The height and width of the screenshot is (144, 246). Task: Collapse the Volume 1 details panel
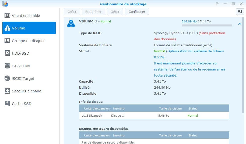[239, 24]
